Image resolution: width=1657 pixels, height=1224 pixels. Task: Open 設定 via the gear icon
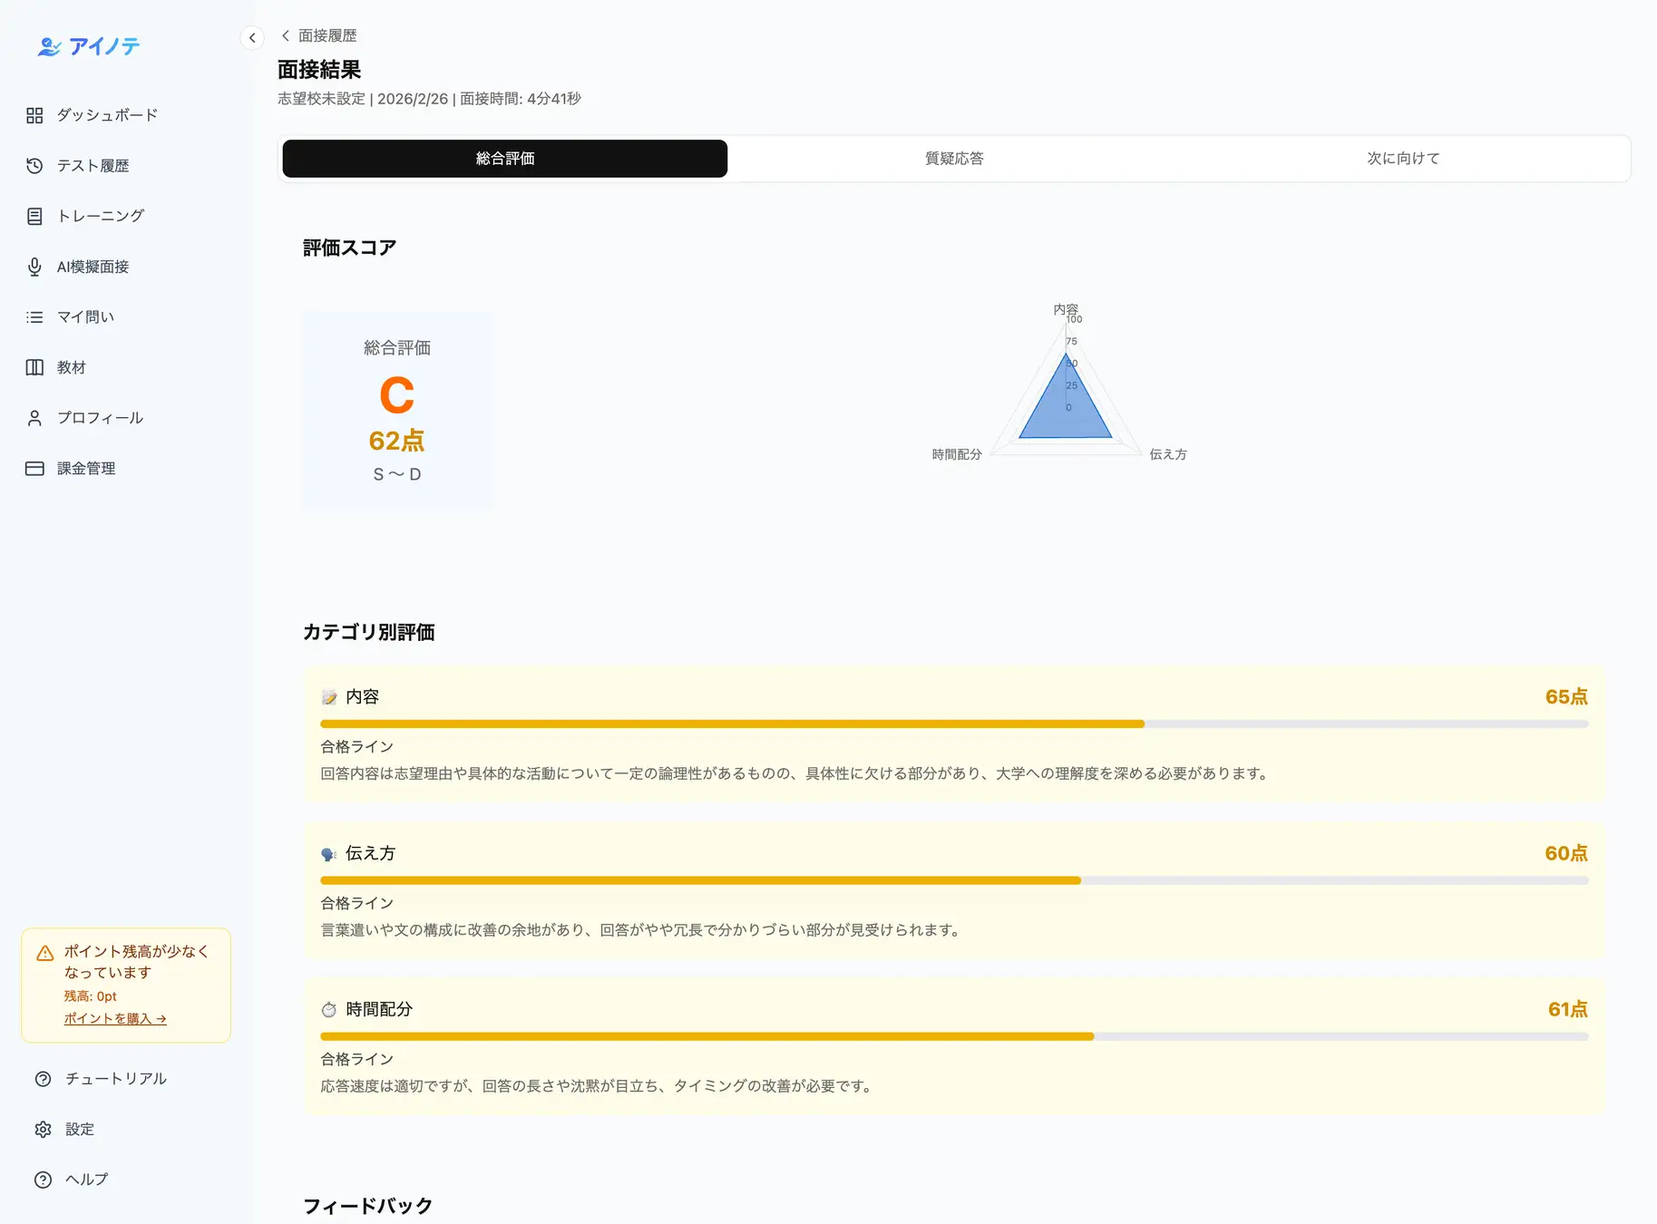[43, 1128]
